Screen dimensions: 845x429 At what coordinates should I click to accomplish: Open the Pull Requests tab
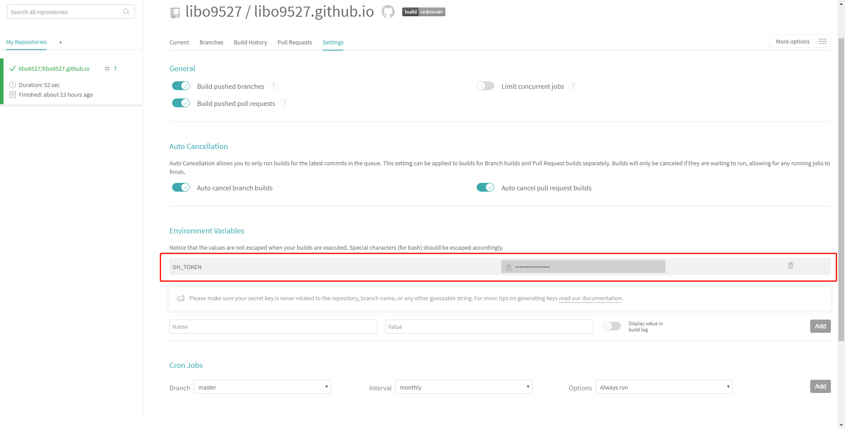[x=295, y=42]
